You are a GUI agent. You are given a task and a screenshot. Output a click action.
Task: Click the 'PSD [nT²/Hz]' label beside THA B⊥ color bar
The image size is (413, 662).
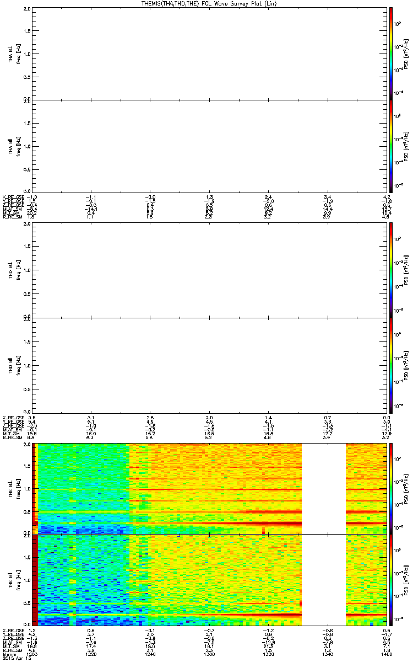406,53
